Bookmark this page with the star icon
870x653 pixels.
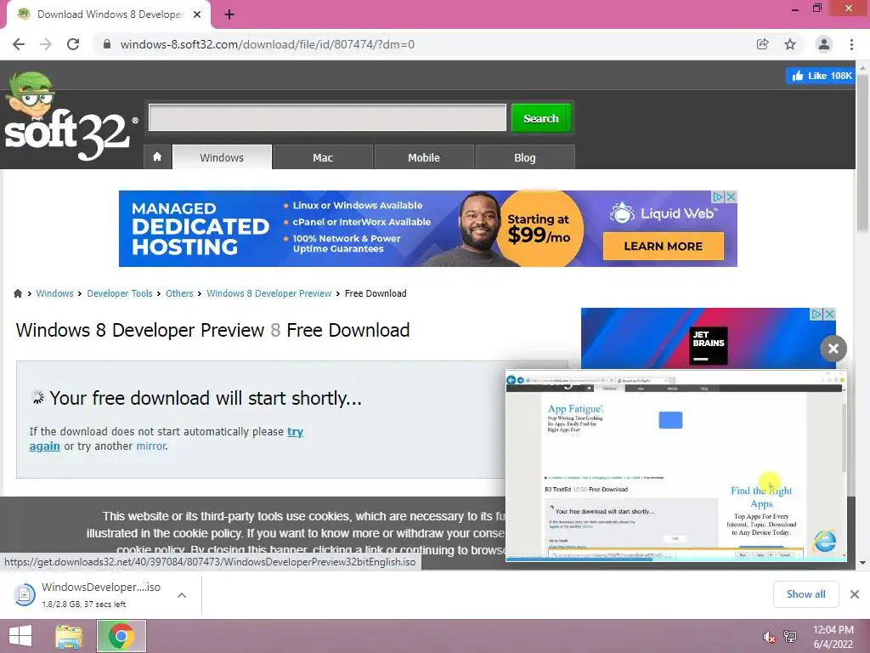(790, 44)
